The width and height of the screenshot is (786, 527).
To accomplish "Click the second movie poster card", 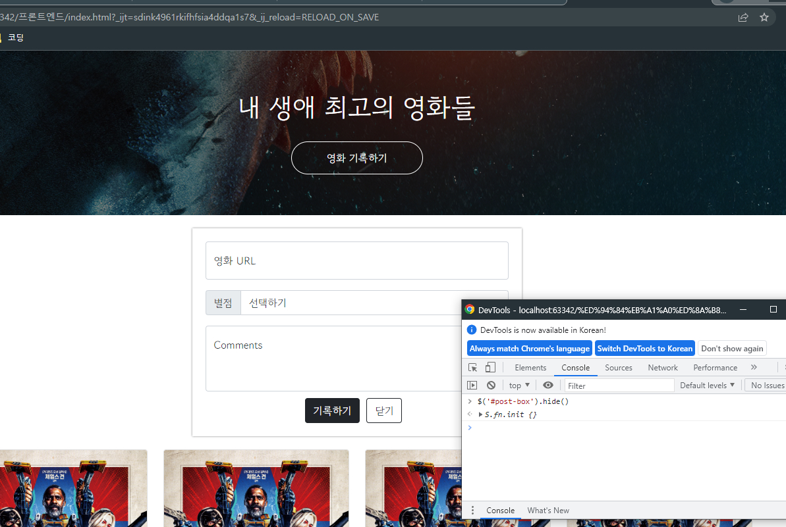I will pos(256,488).
